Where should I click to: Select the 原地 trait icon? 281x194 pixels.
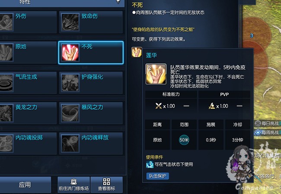pos(6,53)
